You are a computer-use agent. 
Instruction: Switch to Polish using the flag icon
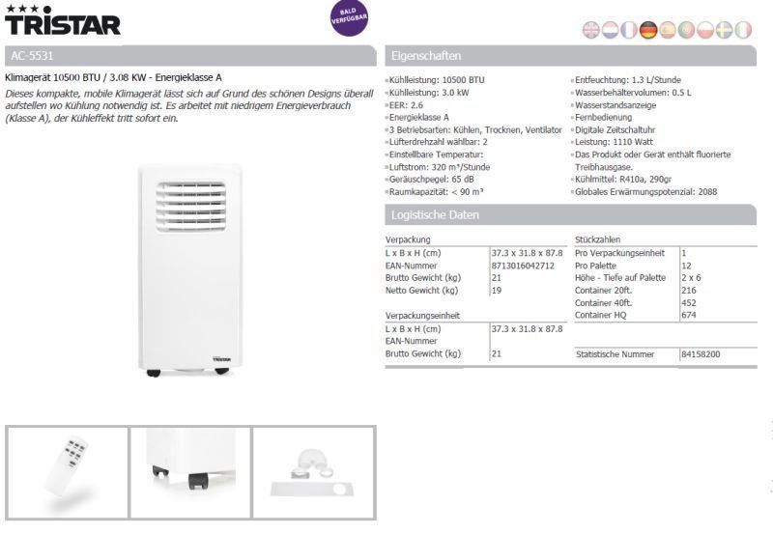(x=705, y=30)
